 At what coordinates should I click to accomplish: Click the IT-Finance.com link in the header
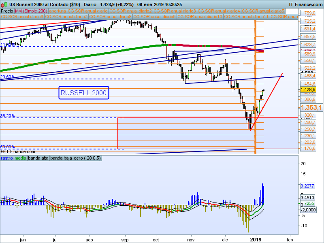point(305,4)
